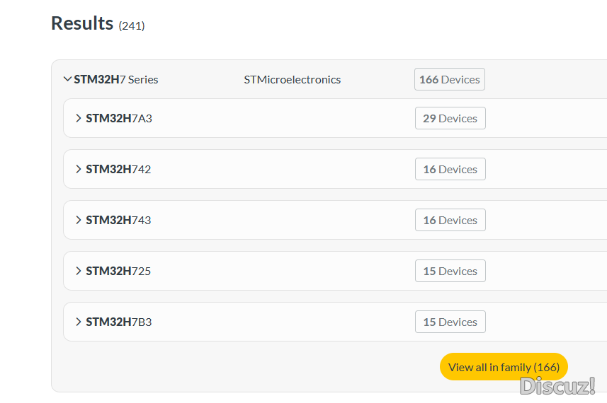Click View all in family (166) button
This screenshot has width=607, height=403.
point(504,367)
